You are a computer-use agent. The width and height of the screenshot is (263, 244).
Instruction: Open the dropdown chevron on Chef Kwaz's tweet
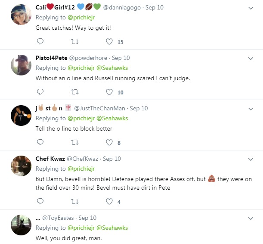click(251, 159)
